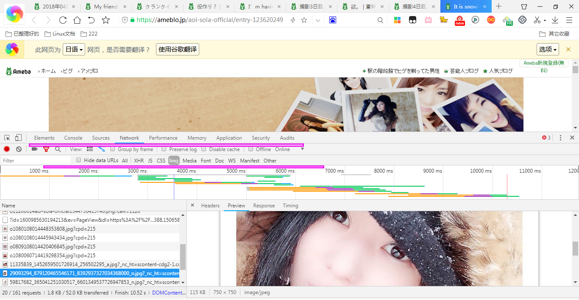Toggle device toolbar icon in DevTools

18,138
